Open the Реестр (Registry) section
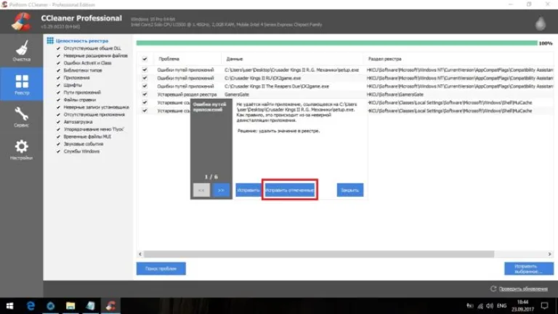The image size is (558, 314). [x=21, y=84]
